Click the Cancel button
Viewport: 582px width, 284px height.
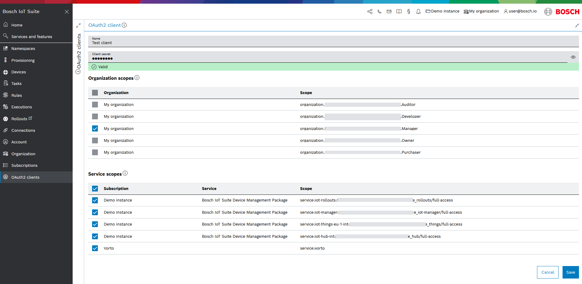pyautogui.click(x=548, y=272)
